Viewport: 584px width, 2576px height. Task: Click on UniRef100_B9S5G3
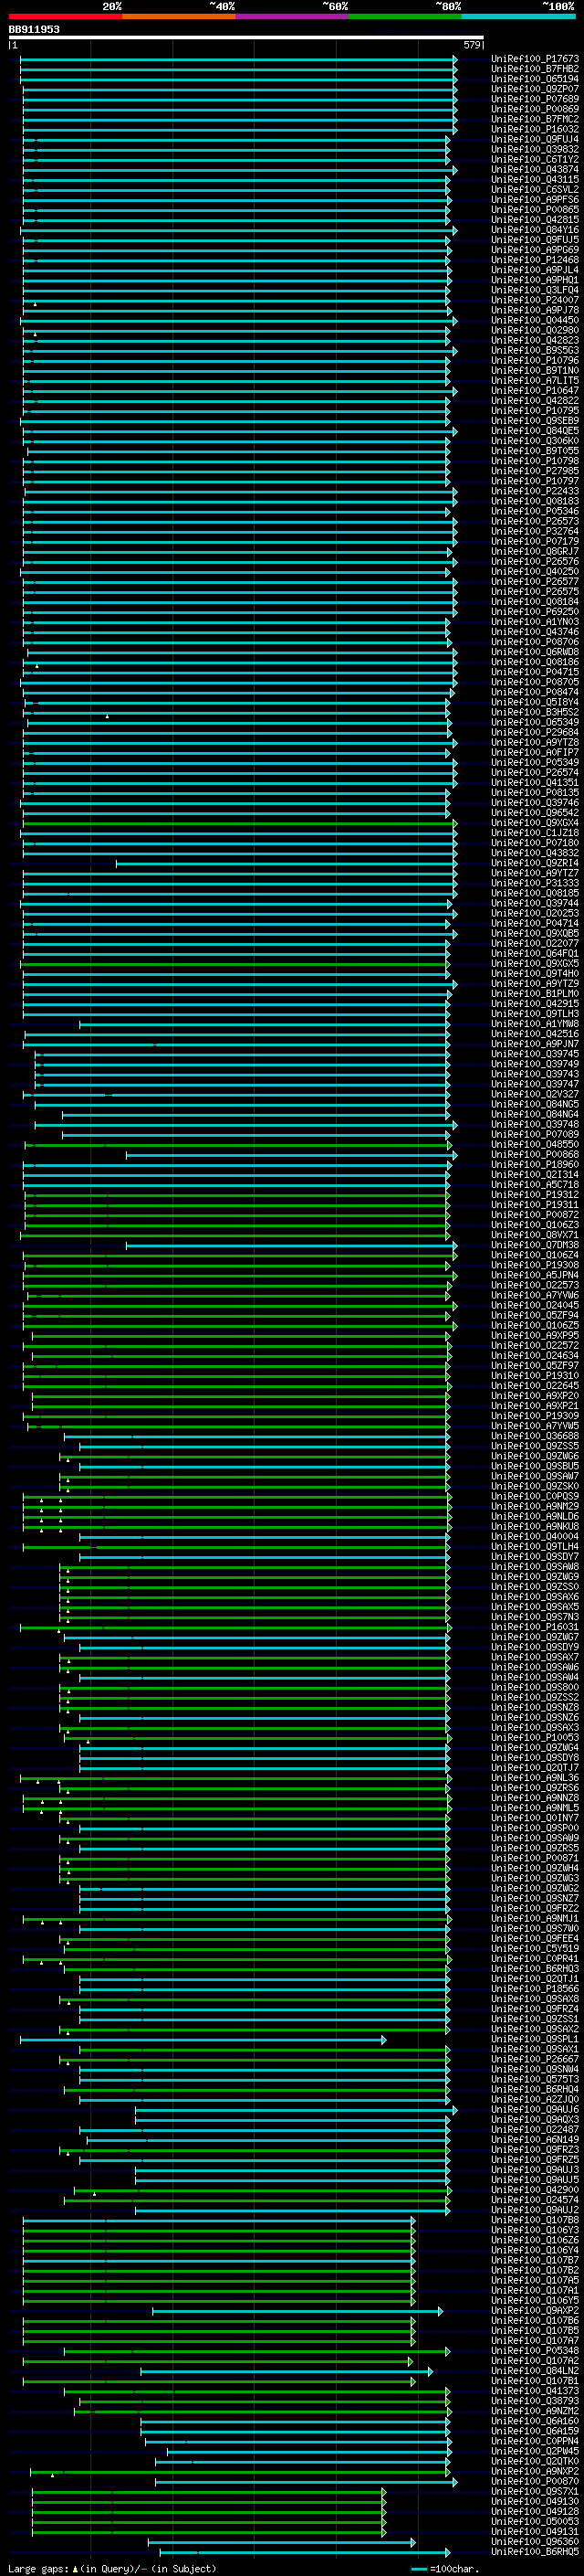tap(534, 351)
